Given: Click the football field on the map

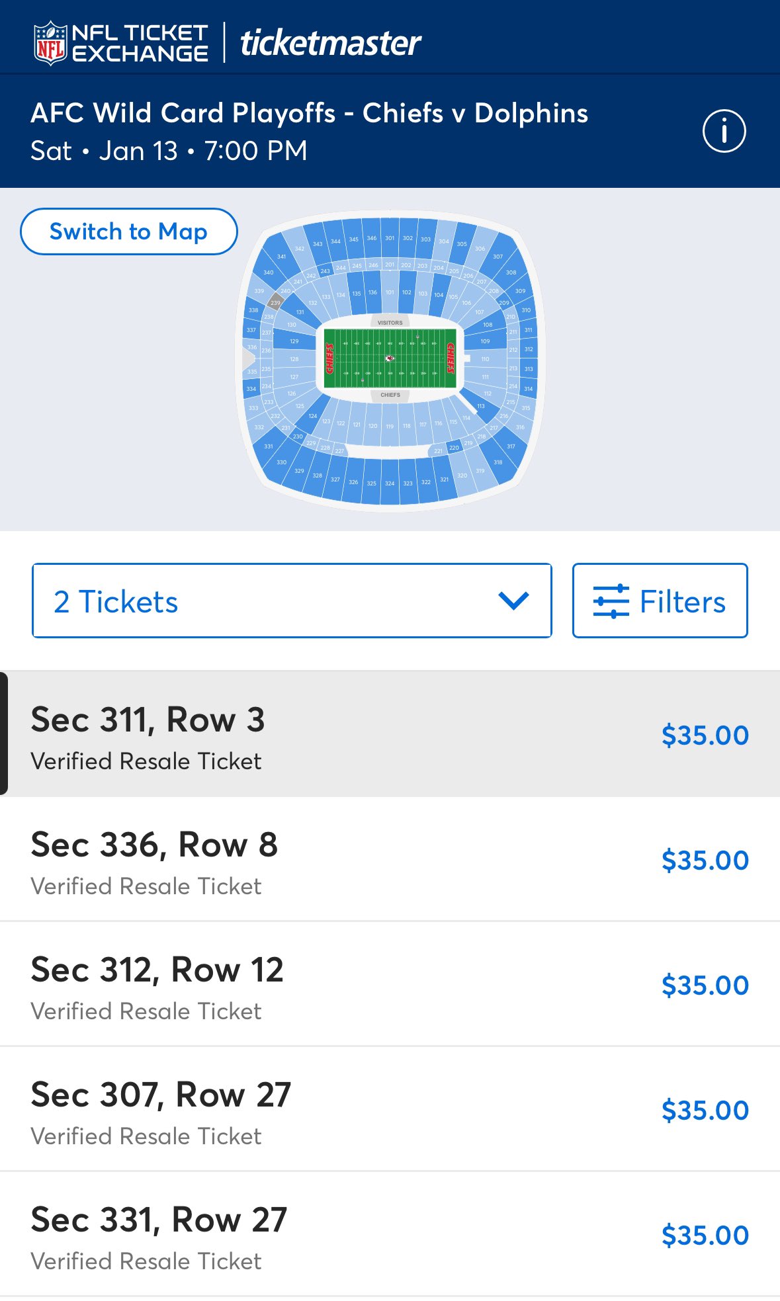Looking at the screenshot, I should (390, 358).
